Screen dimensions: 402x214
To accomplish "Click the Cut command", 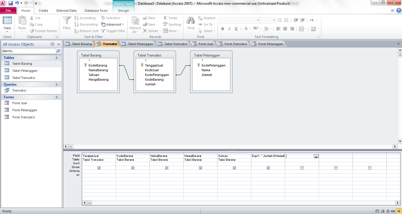I will click(35, 18).
